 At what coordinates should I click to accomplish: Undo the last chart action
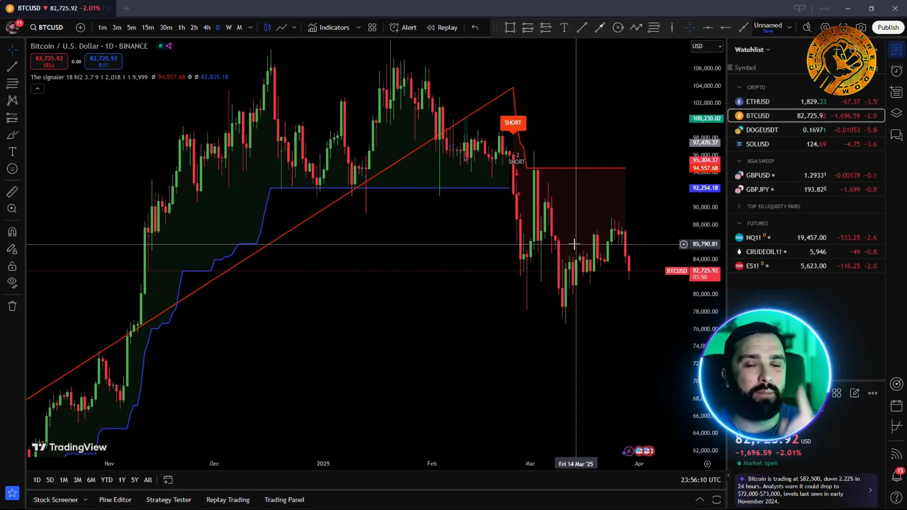click(x=475, y=27)
